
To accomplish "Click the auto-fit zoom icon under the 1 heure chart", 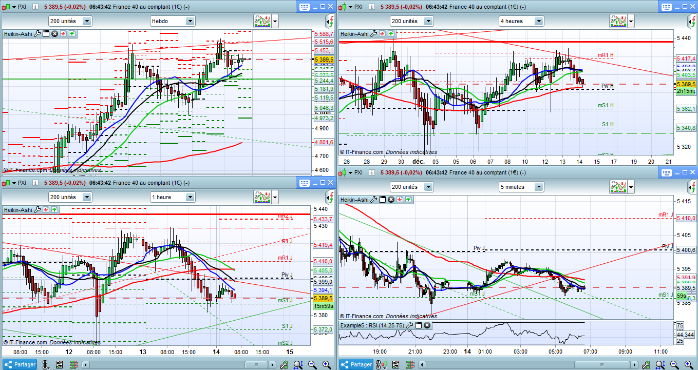I will [x=298, y=364].
